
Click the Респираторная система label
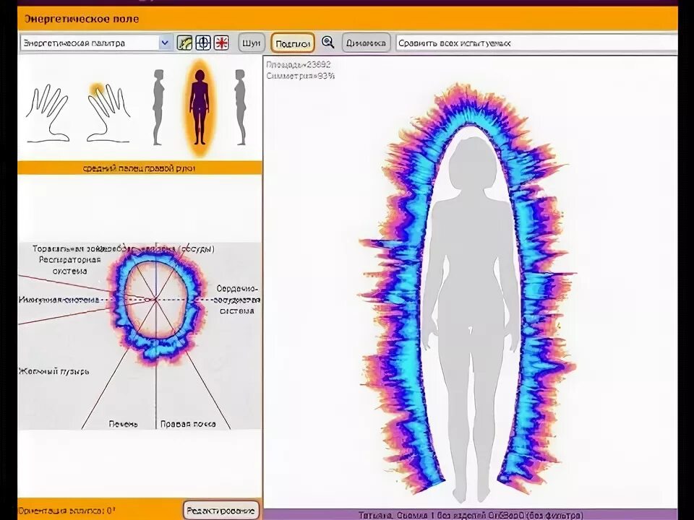[x=70, y=265]
